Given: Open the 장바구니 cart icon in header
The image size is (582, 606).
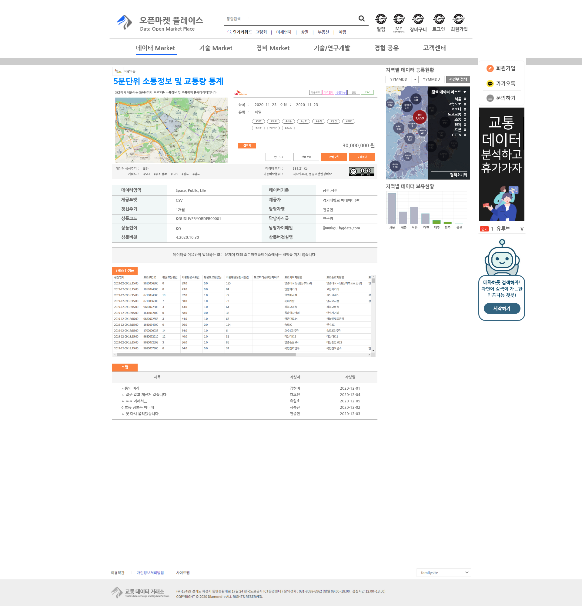Looking at the screenshot, I should [x=418, y=19].
